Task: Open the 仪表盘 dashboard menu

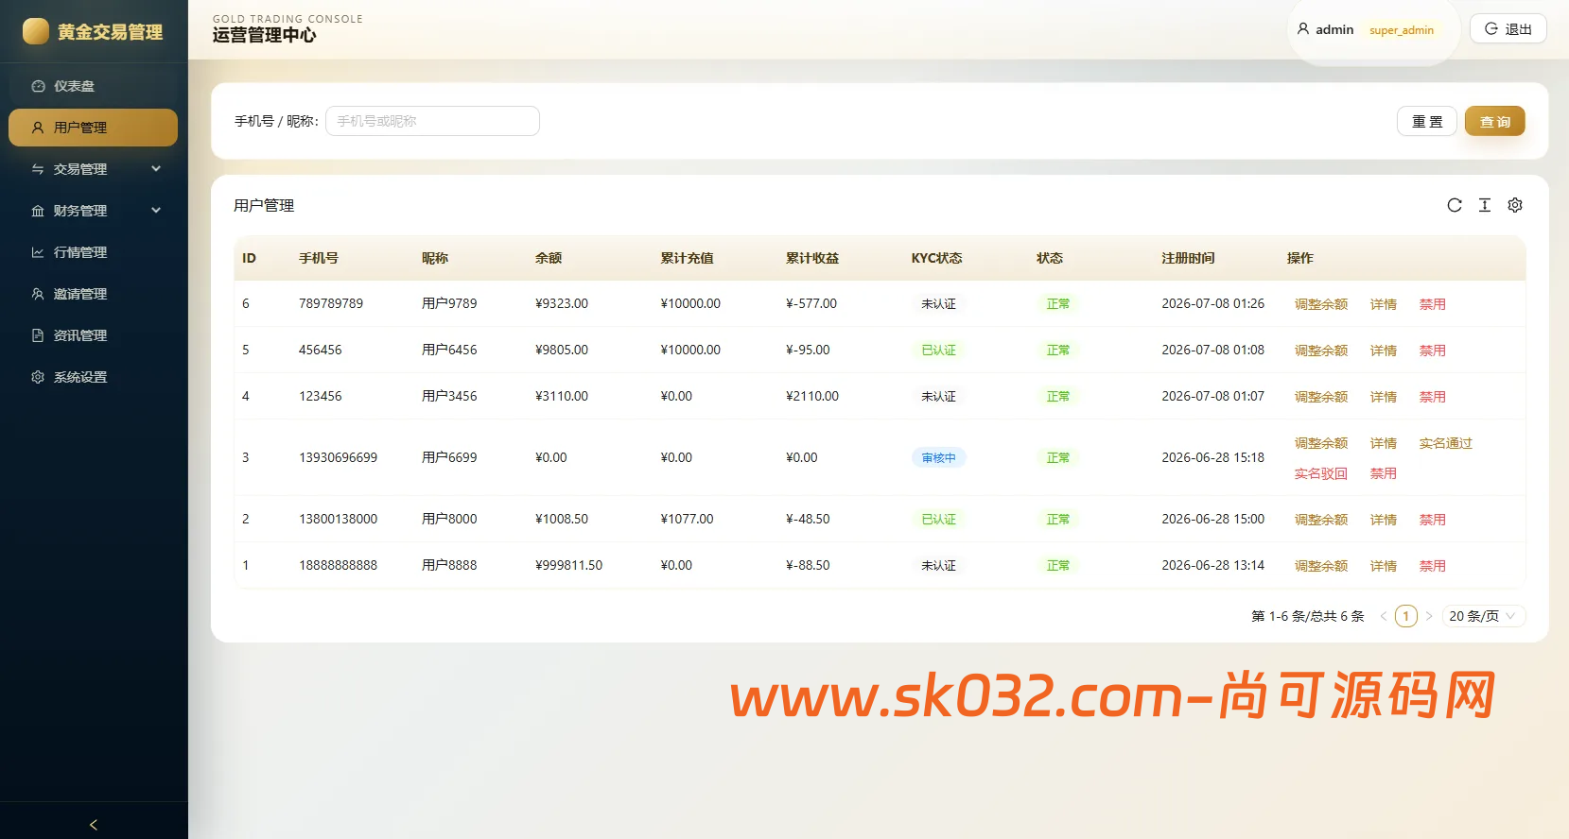Action: [x=93, y=86]
